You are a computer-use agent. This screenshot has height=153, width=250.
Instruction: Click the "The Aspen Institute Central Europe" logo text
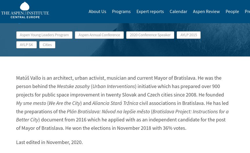coord(25,14)
